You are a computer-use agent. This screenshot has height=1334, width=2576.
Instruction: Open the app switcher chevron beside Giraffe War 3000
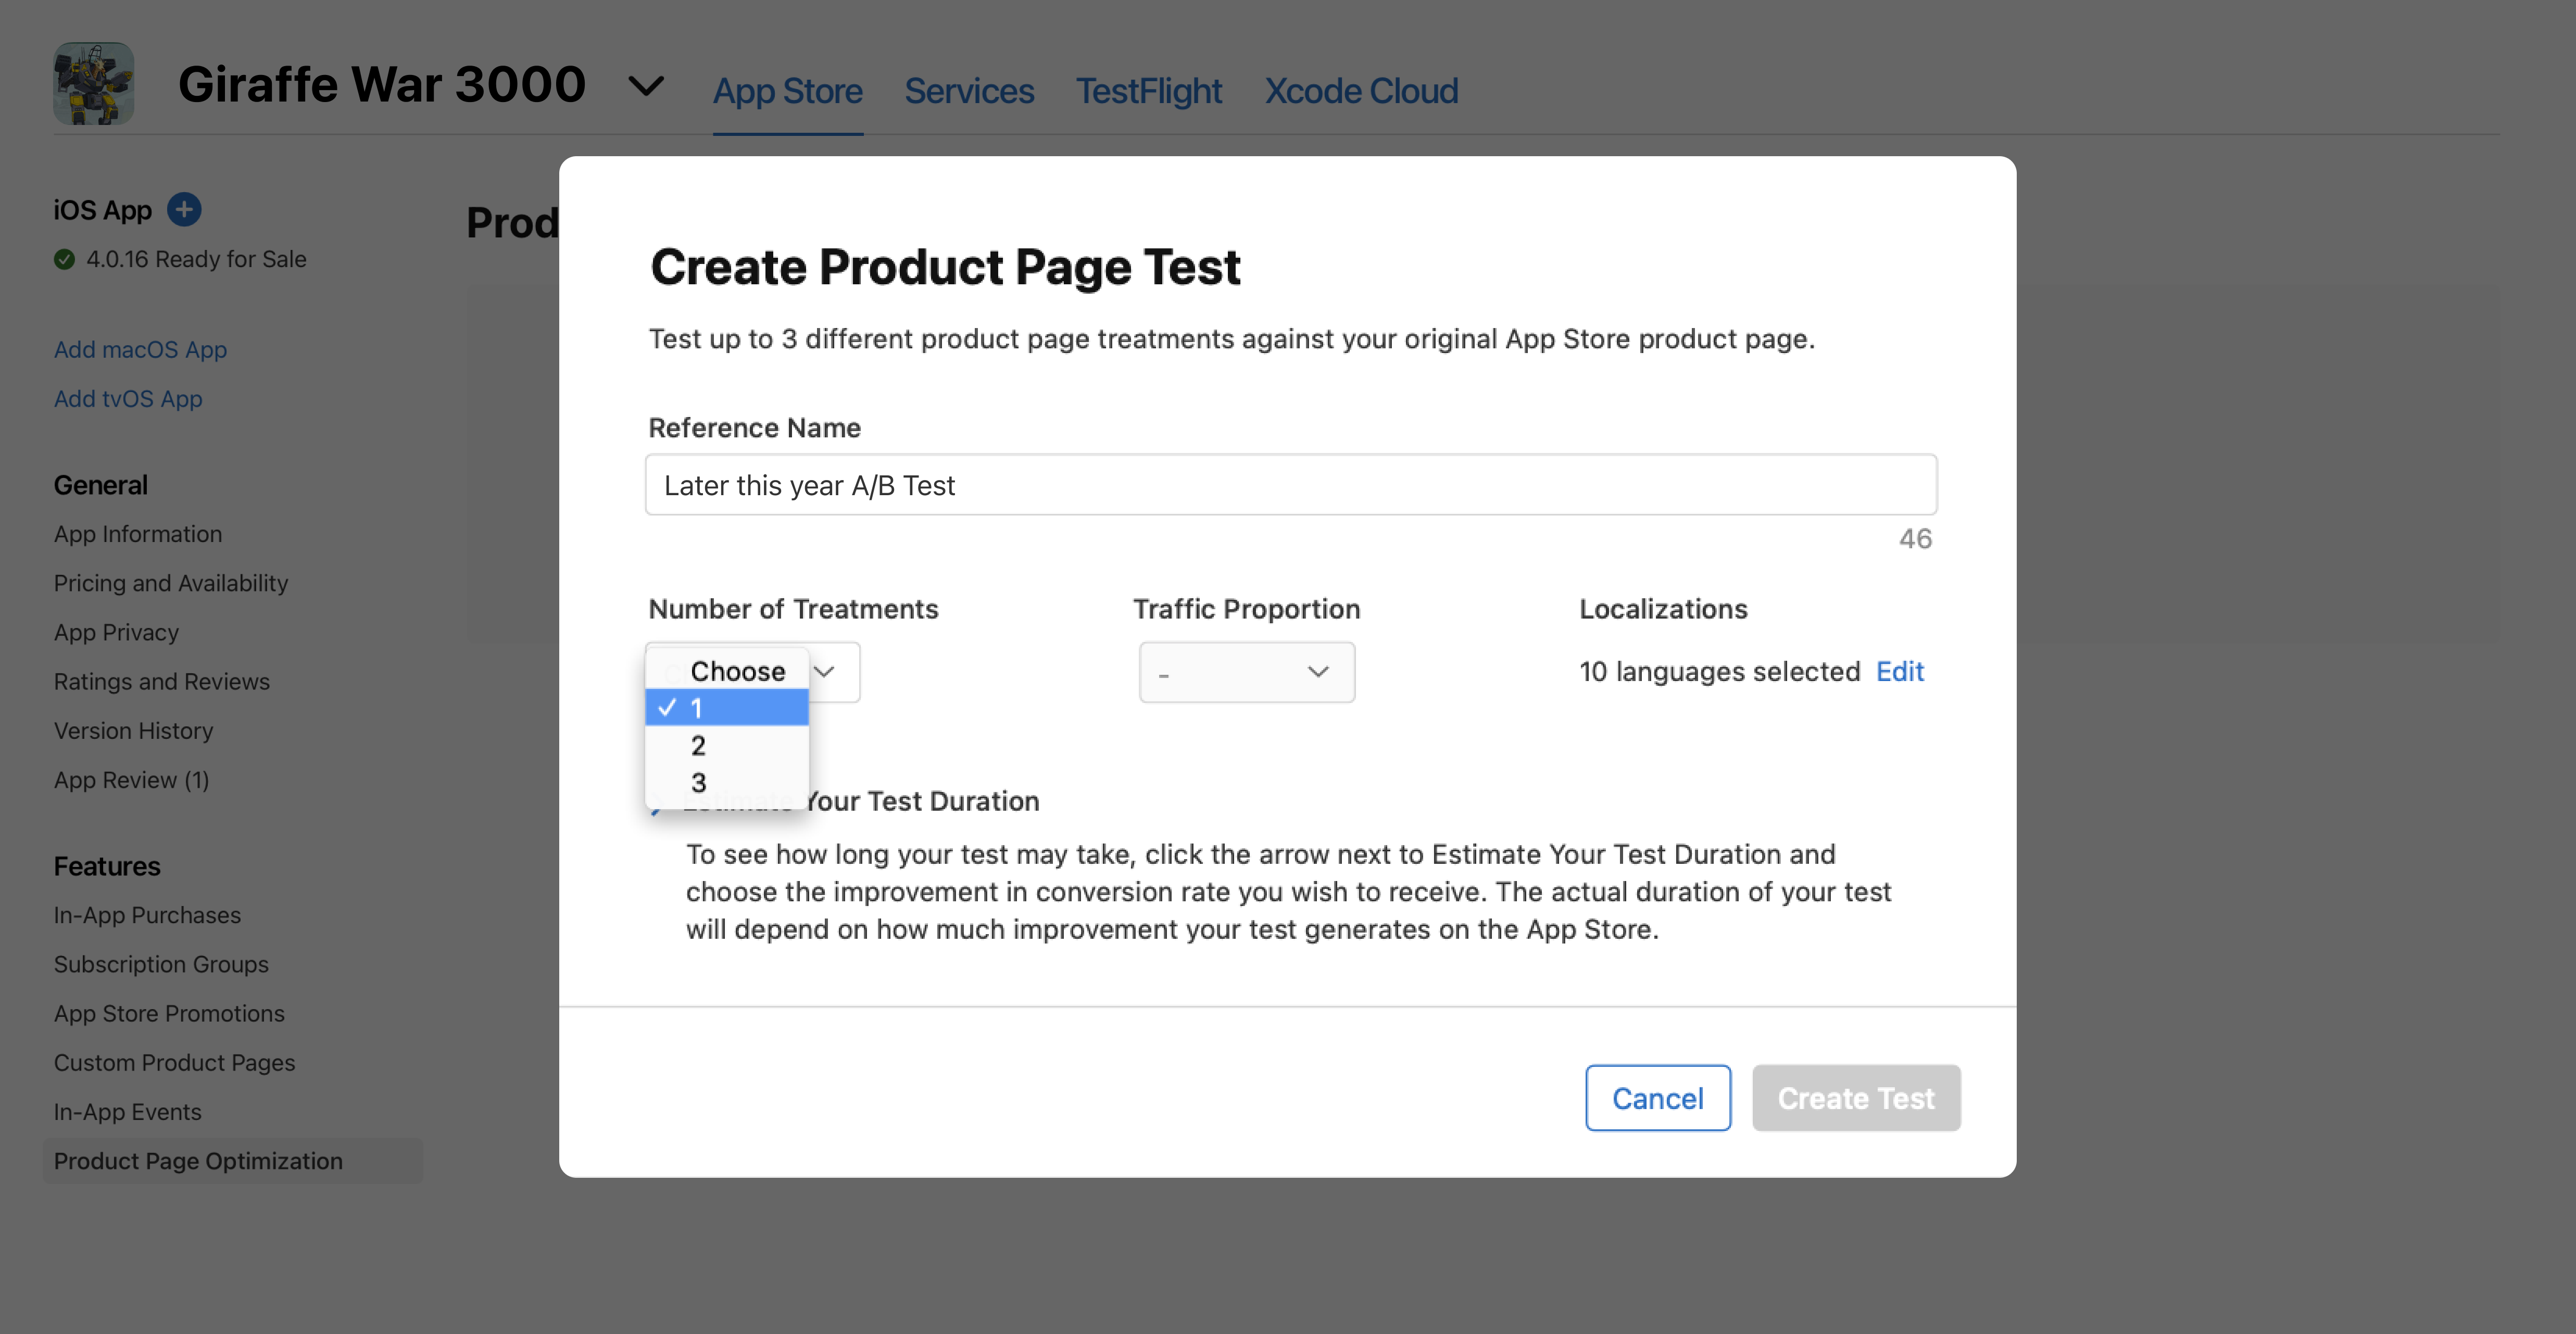[646, 86]
